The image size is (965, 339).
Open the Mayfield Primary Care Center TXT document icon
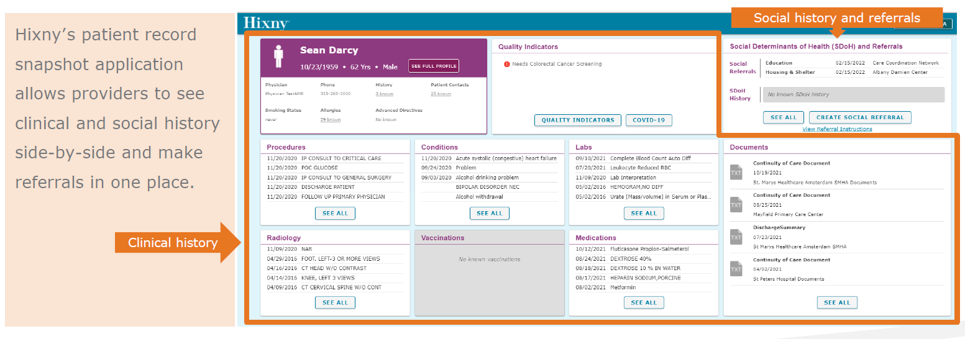(736, 204)
